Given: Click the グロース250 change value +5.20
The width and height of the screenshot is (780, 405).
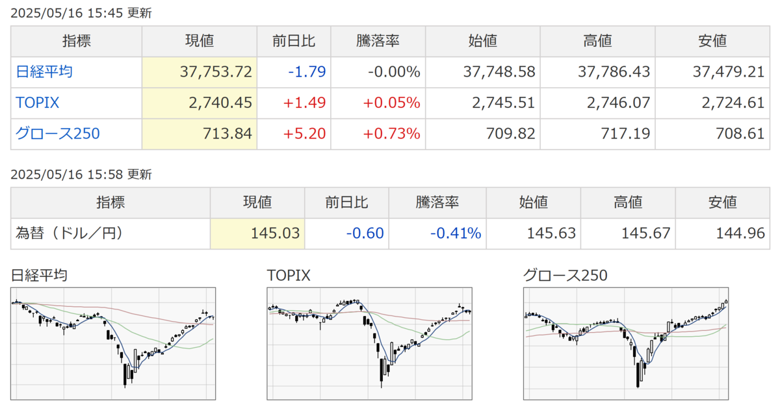Looking at the screenshot, I should coord(304,134).
